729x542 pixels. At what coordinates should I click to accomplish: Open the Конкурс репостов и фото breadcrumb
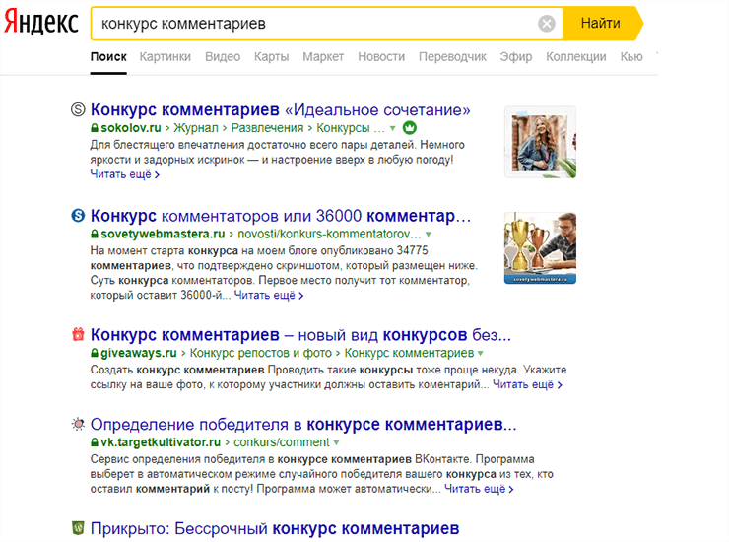click(261, 353)
